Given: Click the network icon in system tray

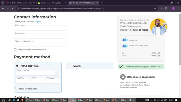Looking at the screenshot, I should coord(162,100).
